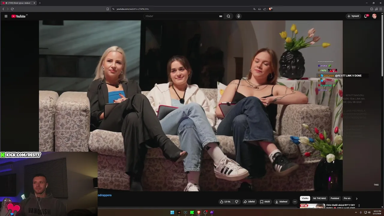Open the translate page icon
Screen dimensions: 384x216
click(x=254, y=9)
